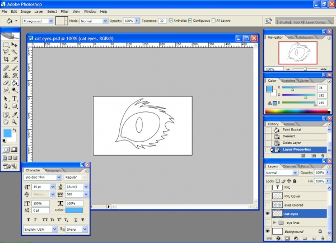Click Jump to ImageReady button
The image size is (336, 243).
[10, 166]
